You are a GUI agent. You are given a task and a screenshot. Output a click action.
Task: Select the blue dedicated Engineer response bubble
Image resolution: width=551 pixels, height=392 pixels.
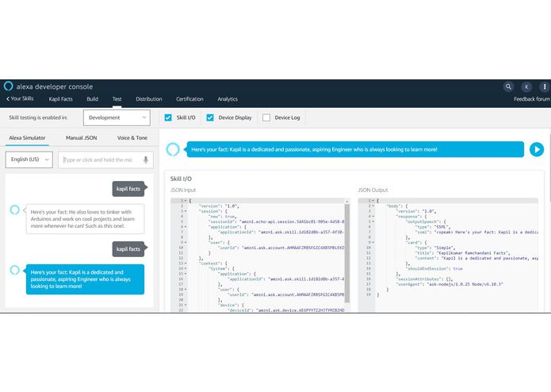coord(85,279)
